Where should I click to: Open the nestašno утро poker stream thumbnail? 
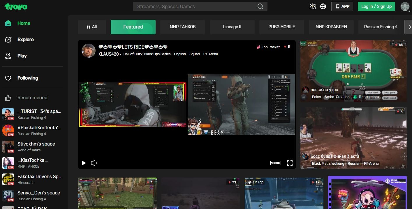pos(353,71)
